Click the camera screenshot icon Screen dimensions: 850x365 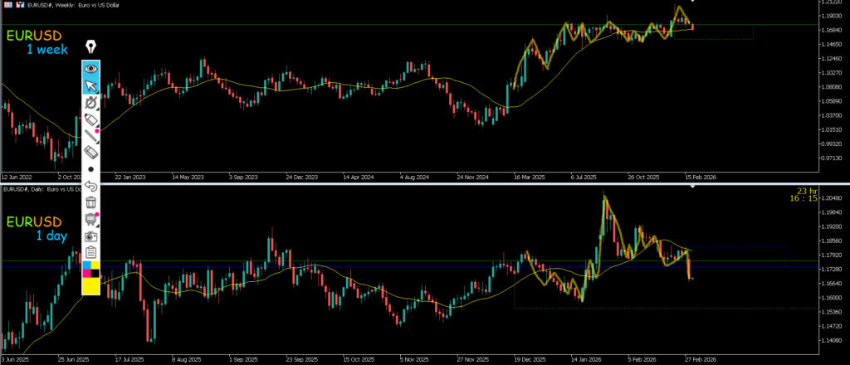pyautogui.click(x=91, y=236)
